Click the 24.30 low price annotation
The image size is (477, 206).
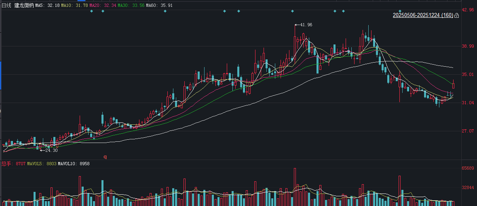[51, 150]
